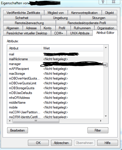
Task: Sort by the Attribut column header
Action: pos(25,48)
